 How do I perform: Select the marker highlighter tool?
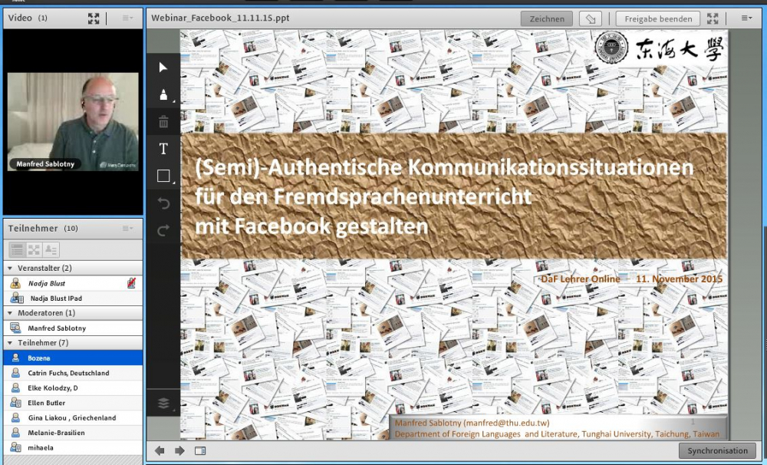[x=163, y=94]
